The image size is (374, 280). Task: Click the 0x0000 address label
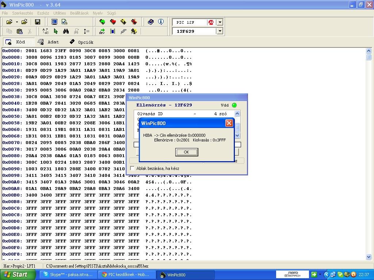(12, 51)
